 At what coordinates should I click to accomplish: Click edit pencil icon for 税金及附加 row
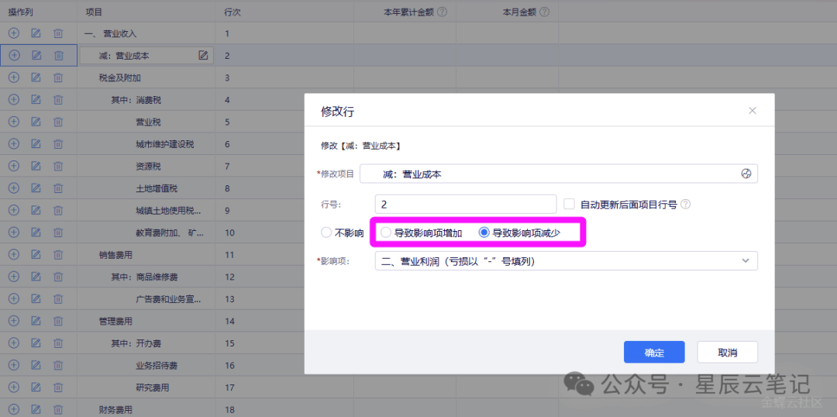[36, 78]
